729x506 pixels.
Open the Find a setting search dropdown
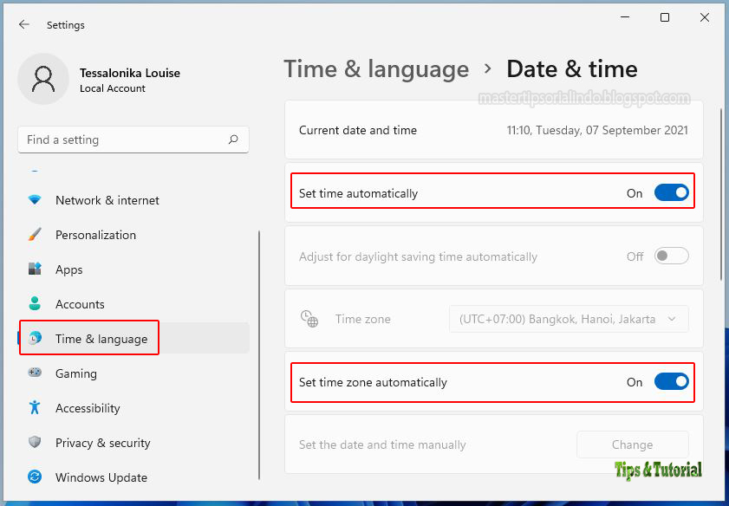pyautogui.click(x=234, y=139)
